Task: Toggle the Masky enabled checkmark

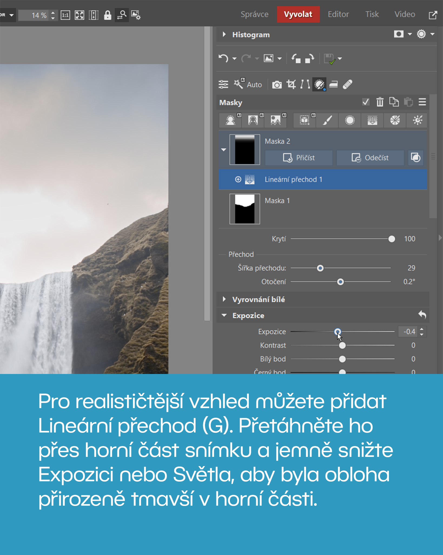Action: [x=365, y=102]
